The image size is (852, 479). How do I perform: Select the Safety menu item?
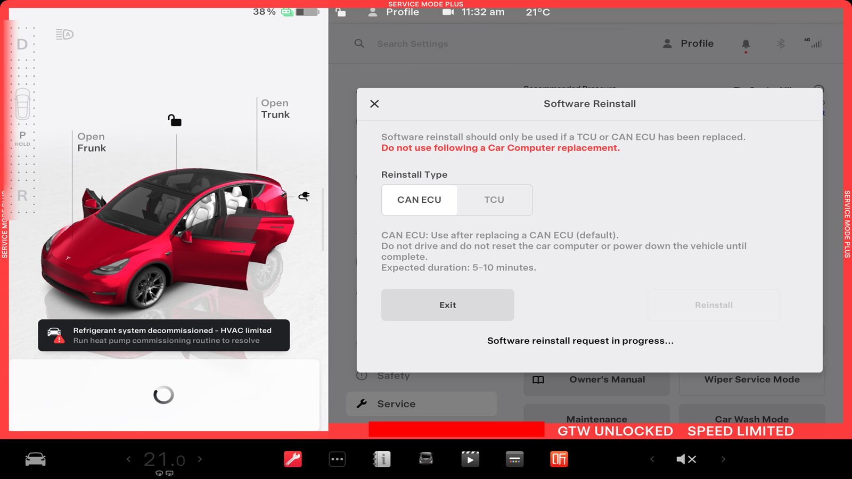393,376
